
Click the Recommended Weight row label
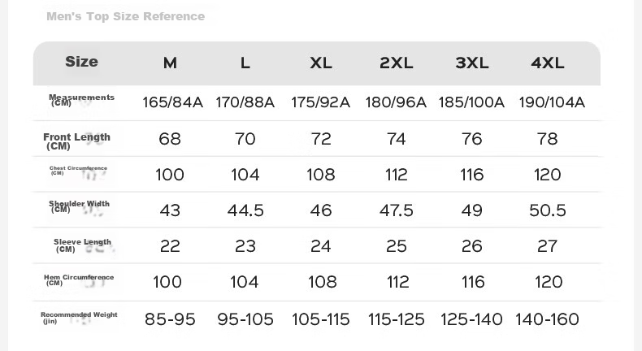click(x=79, y=318)
